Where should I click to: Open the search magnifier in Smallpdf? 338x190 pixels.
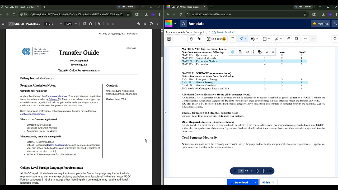point(335,39)
